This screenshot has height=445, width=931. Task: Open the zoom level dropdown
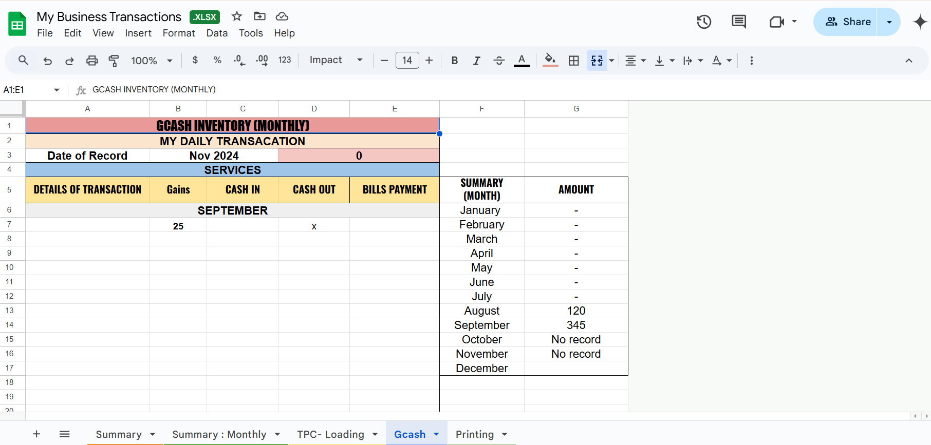(152, 61)
